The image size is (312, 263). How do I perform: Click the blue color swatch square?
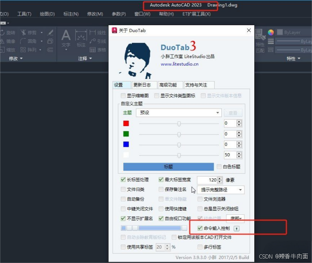pyautogui.click(x=126, y=144)
